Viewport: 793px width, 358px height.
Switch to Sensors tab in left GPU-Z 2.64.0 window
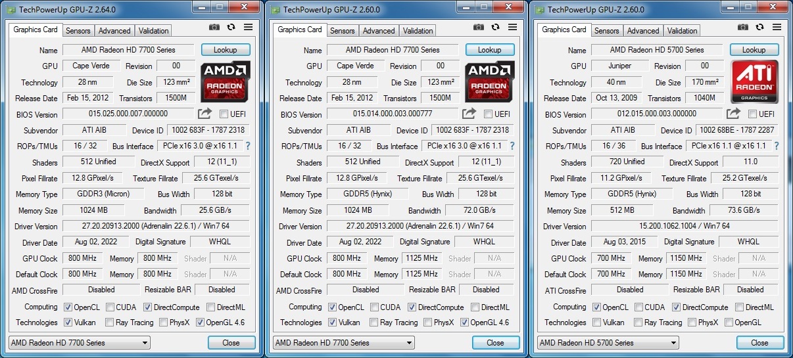tap(78, 31)
